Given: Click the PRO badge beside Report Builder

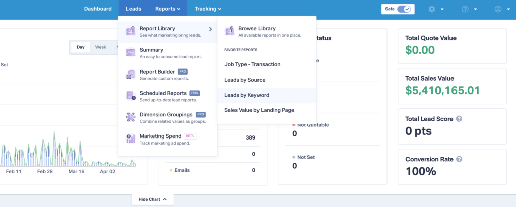Looking at the screenshot, I should pyautogui.click(x=183, y=72).
